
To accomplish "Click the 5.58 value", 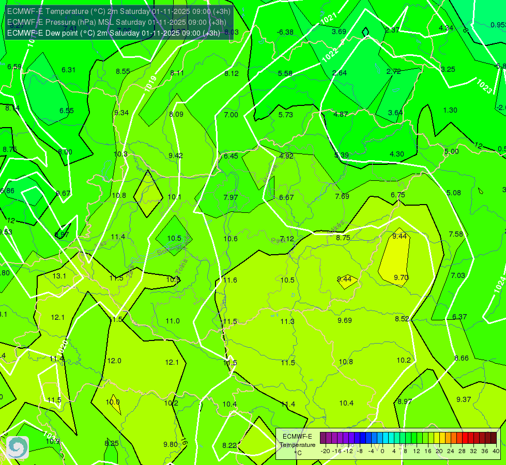I will tap(285, 73).
